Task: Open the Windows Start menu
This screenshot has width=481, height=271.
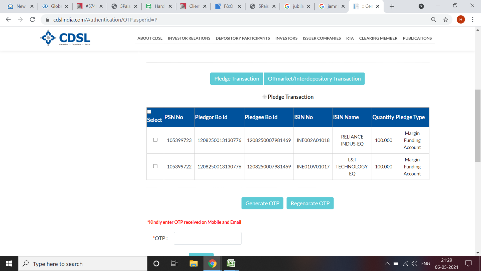Action: 9,264
